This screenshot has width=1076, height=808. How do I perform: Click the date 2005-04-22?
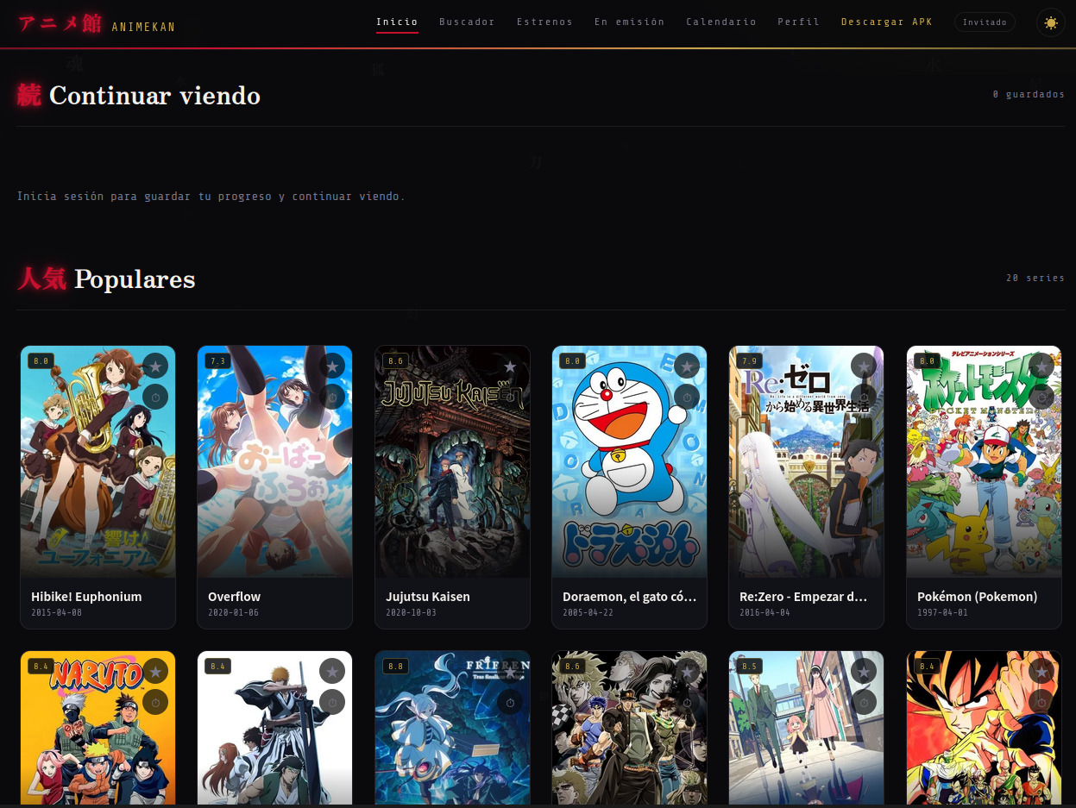(x=588, y=613)
